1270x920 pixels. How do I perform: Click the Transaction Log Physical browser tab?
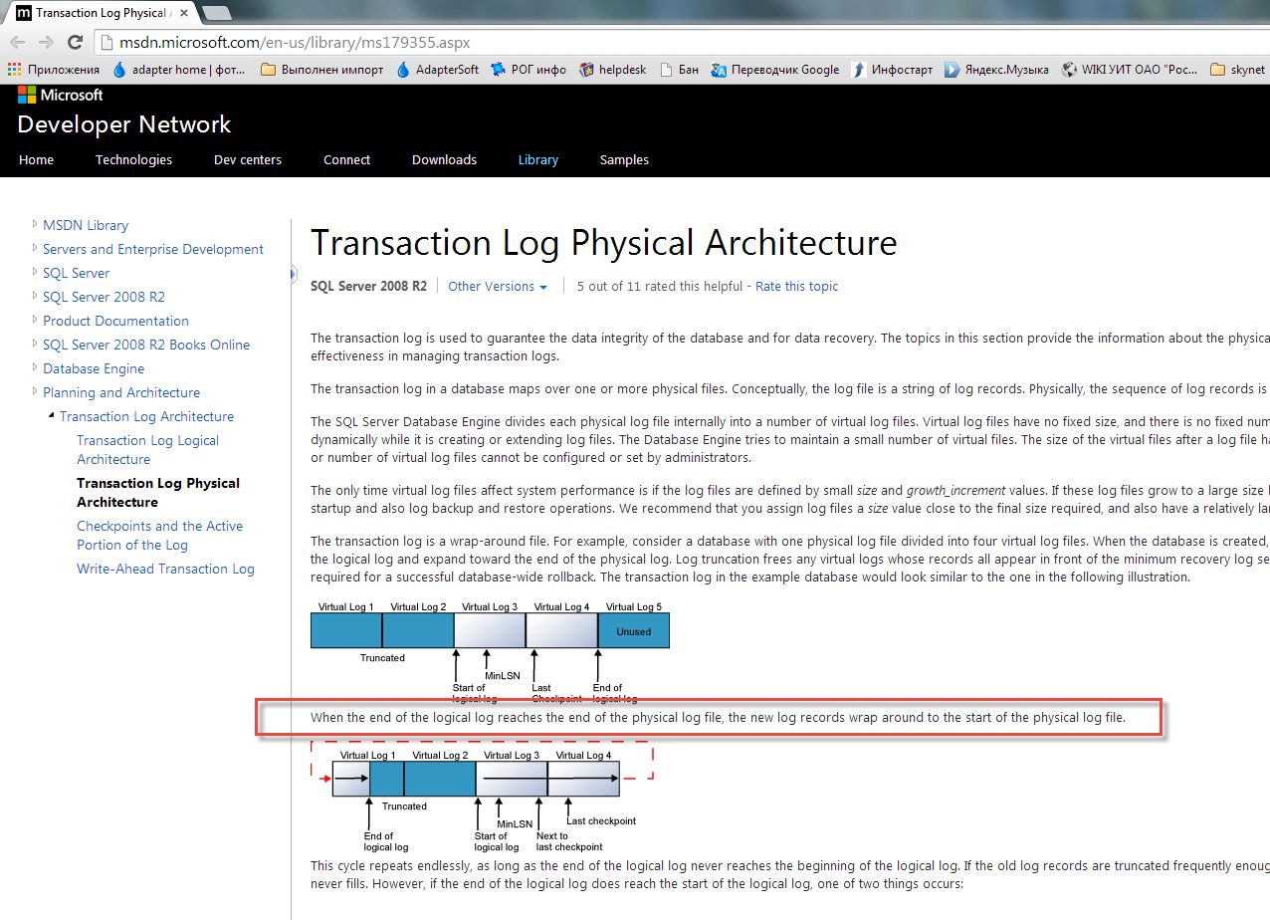coord(103,13)
